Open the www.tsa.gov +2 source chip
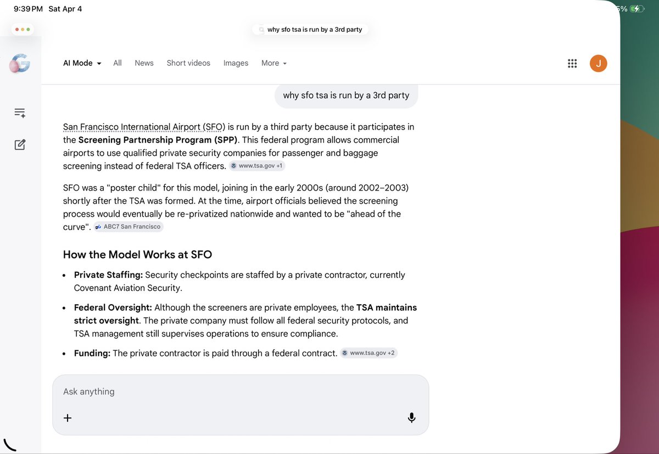This screenshot has width=659, height=454. [369, 353]
